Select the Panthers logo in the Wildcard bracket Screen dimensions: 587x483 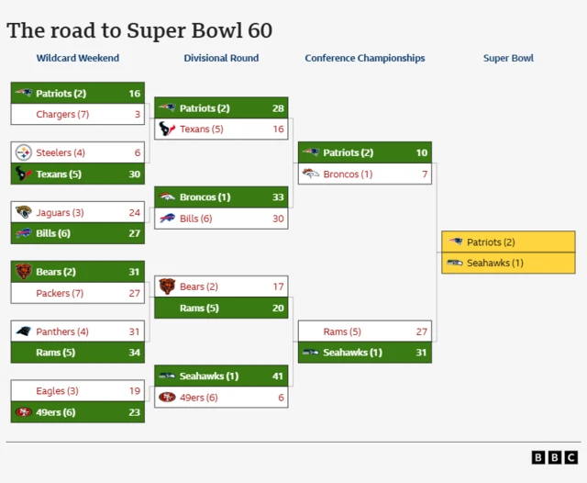click(x=24, y=331)
